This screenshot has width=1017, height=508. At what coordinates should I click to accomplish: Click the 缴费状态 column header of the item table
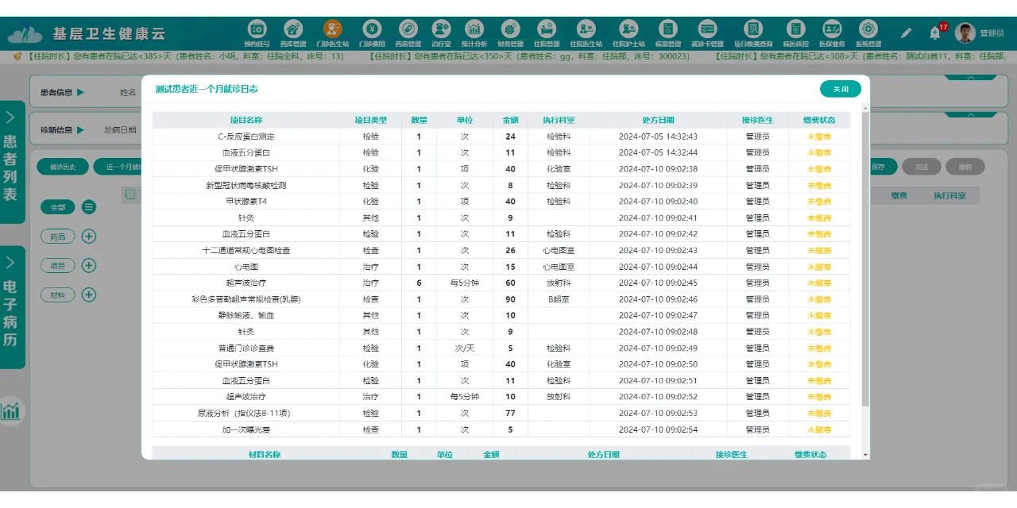click(x=819, y=120)
